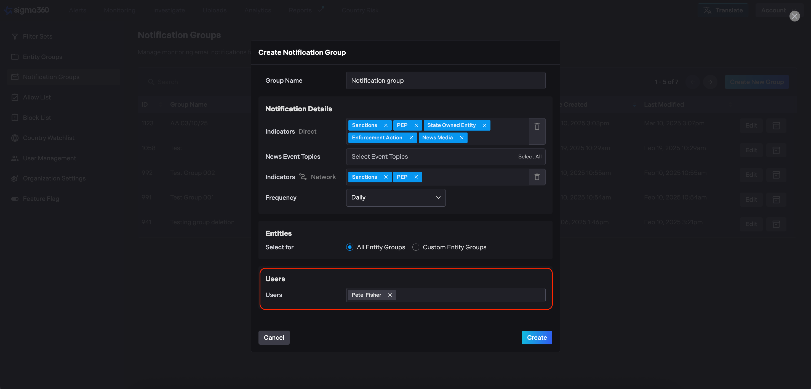Open the Frequency Daily dropdown
This screenshot has width=811, height=389.
coord(395,198)
